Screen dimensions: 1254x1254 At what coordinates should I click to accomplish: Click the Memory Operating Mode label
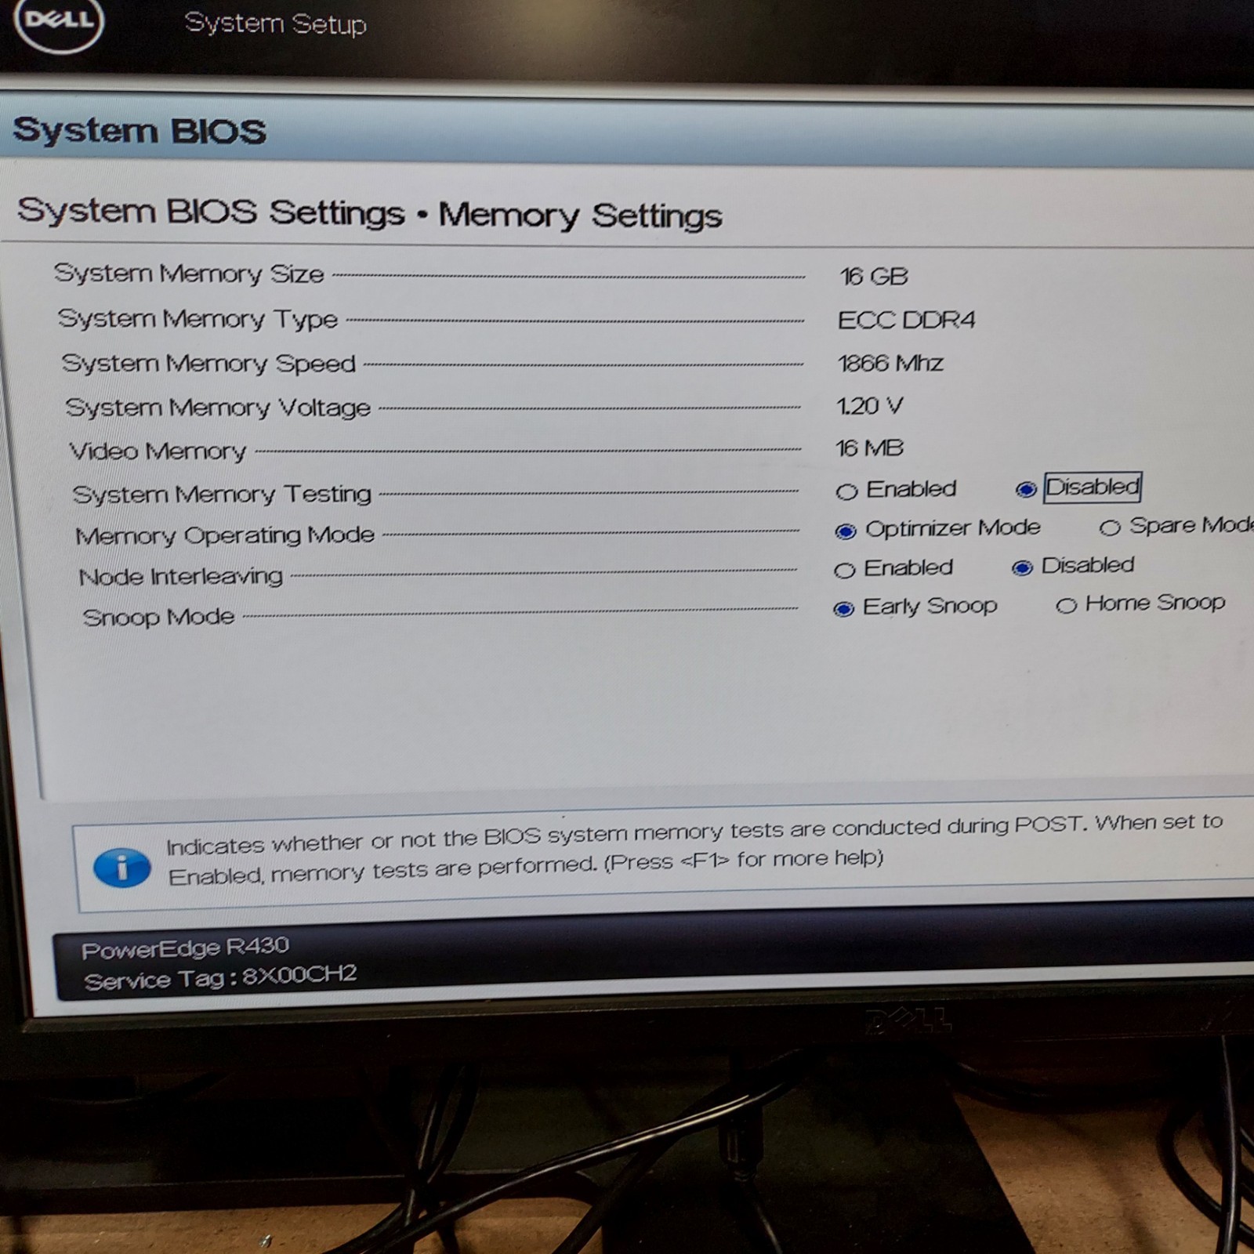(x=225, y=535)
